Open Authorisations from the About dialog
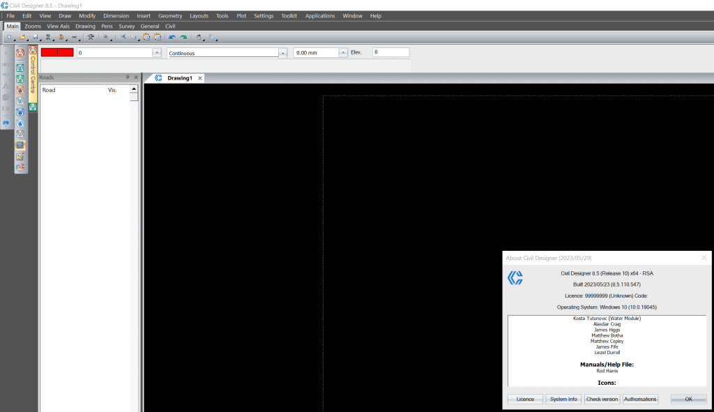714x412 pixels. [x=640, y=399]
